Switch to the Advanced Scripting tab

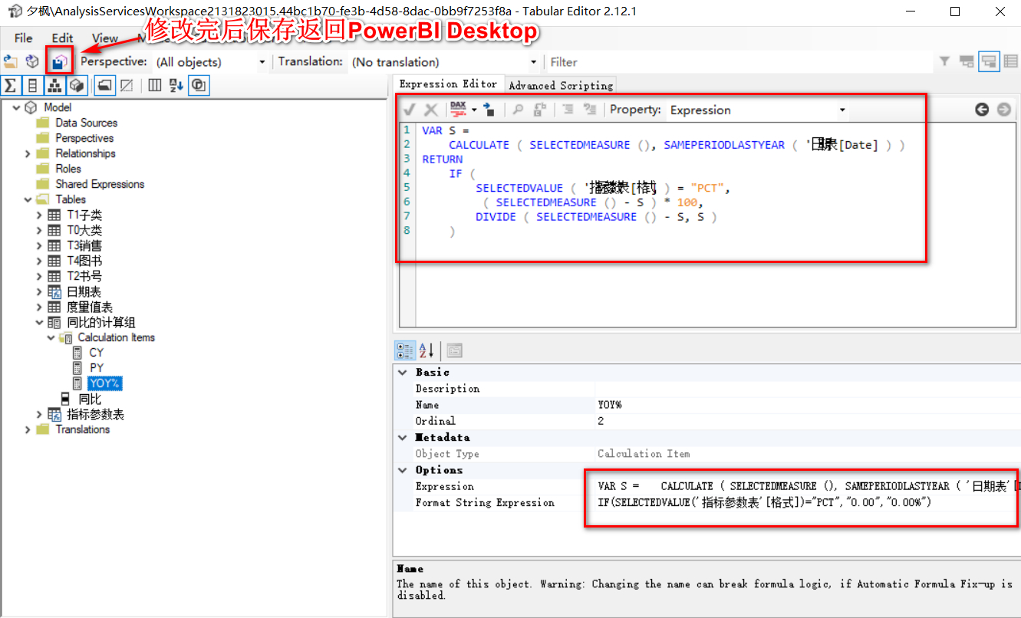tap(560, 85)
